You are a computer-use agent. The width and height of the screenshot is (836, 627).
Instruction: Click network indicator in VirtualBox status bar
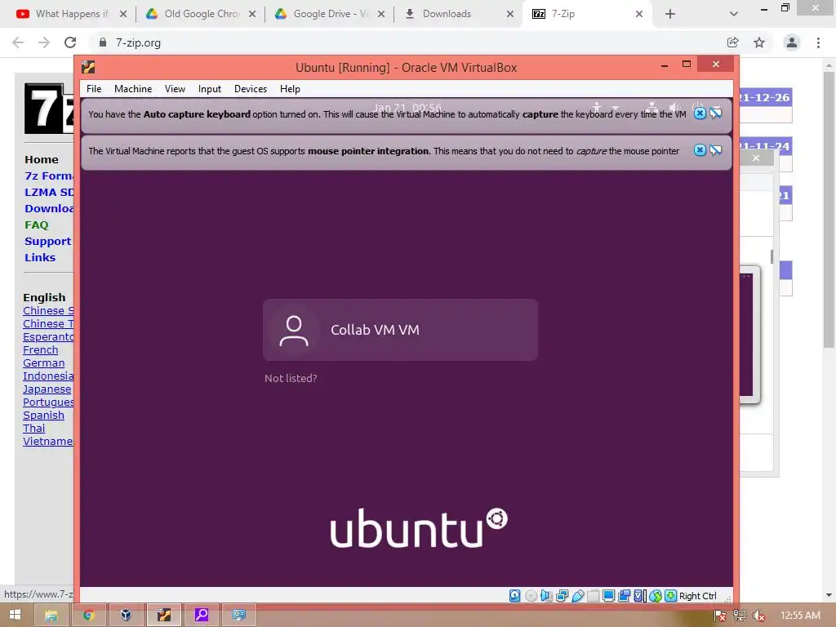(562, 595)
